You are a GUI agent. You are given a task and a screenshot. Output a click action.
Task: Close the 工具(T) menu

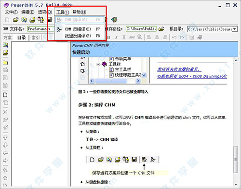[63, 12]
